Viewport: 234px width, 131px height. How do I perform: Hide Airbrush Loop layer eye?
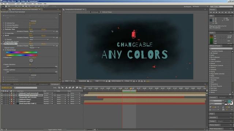2,102
